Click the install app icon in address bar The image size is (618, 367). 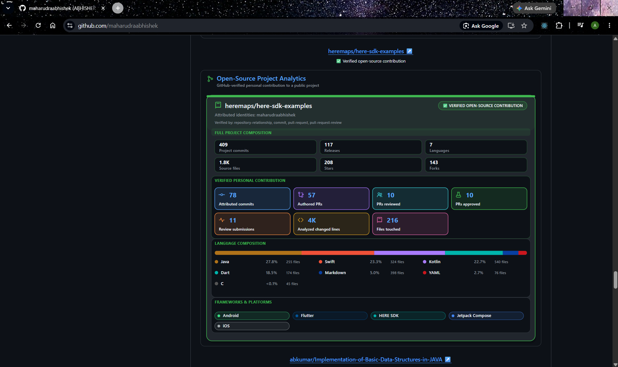pos(511,25)
